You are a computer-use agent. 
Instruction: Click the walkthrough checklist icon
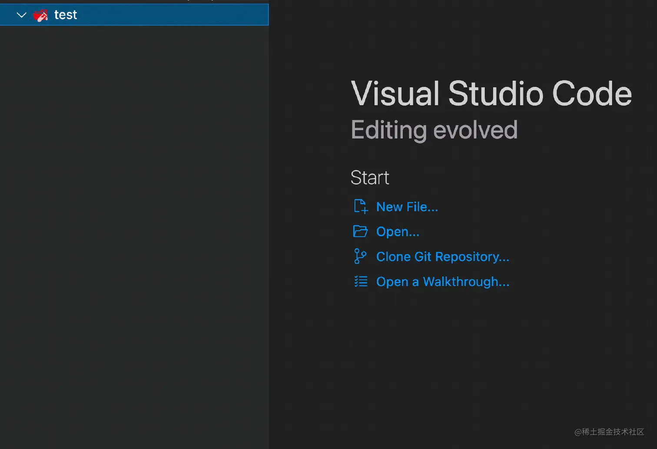pos(361,281)
